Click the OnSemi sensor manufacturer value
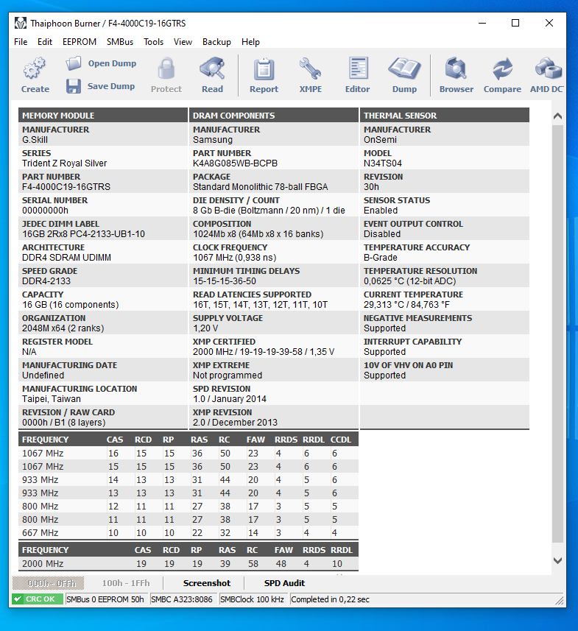The width and height of the screenshot is (578, 631). coord(380,140)
